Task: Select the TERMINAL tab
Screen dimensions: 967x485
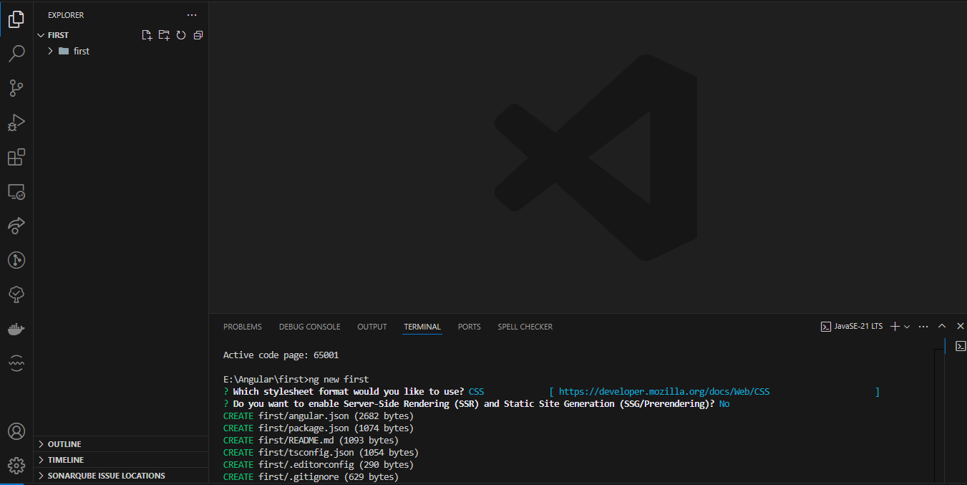Action: (422, 327)
